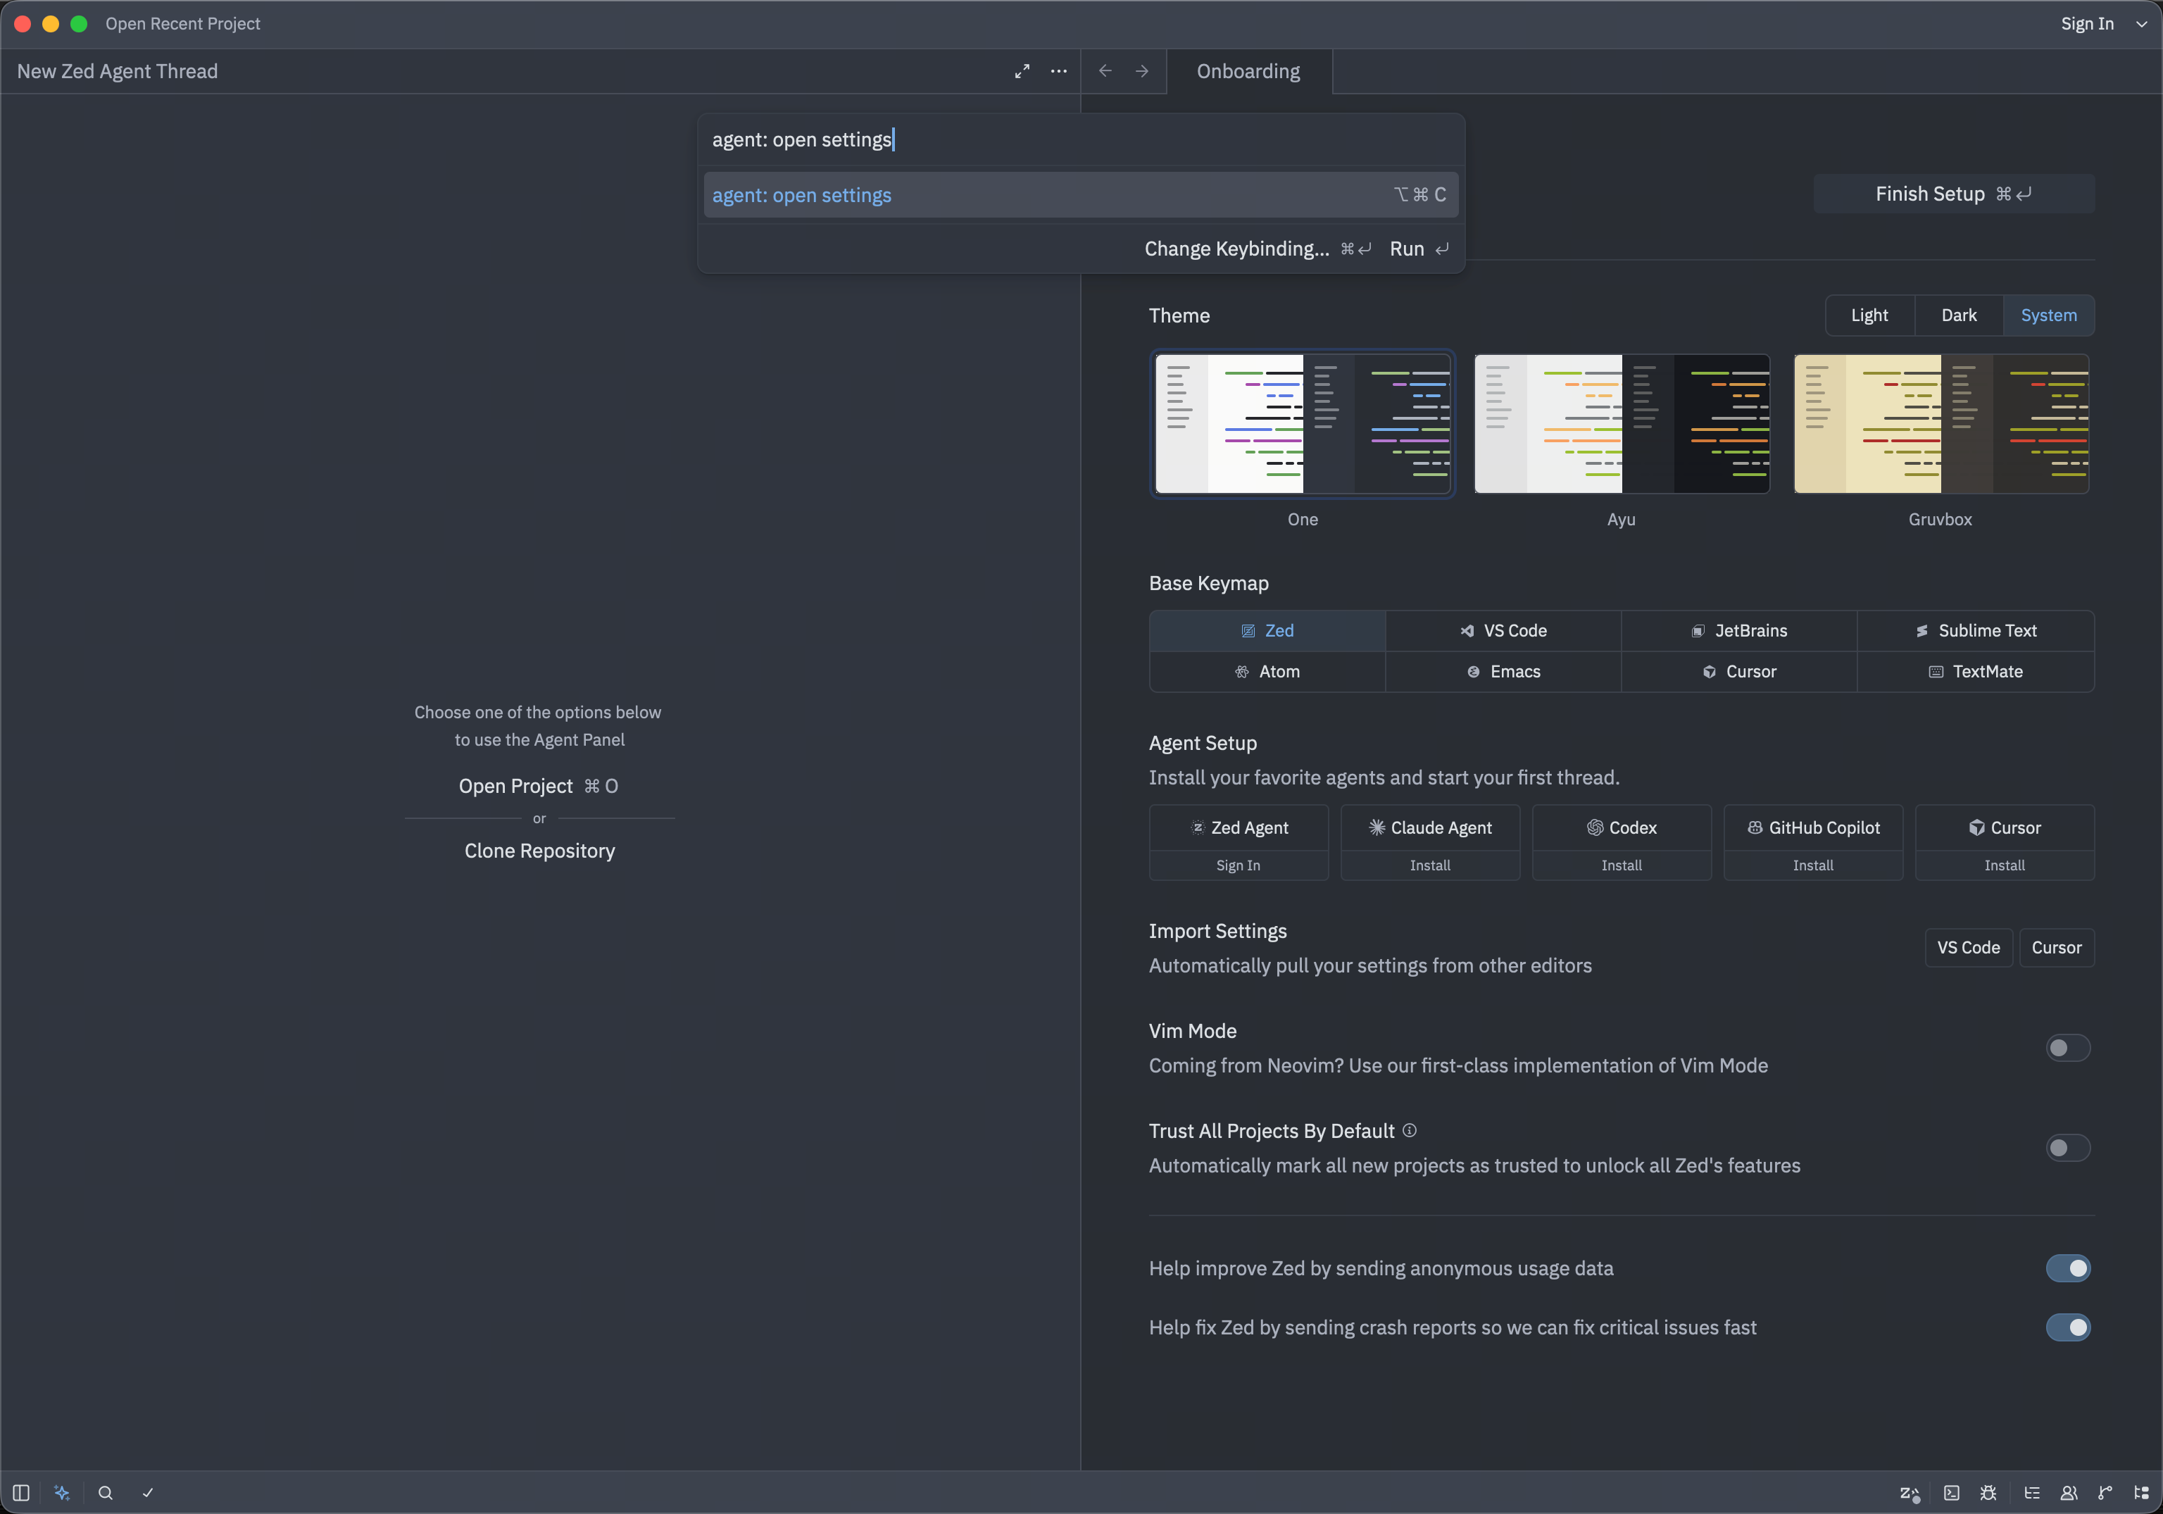
Task: Select the Claude Agent card
Action: coord(1430,827)
